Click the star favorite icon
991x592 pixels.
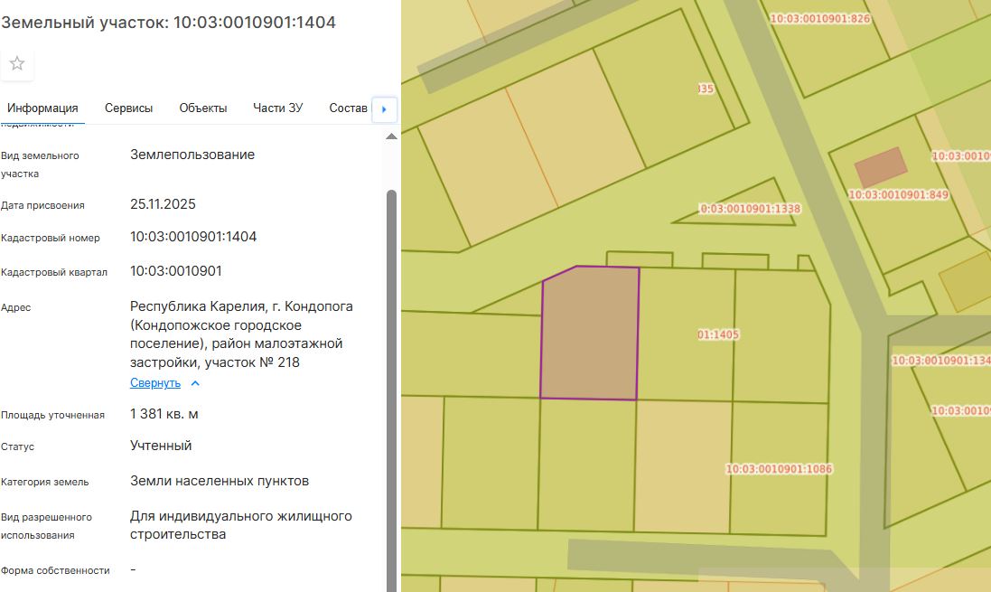pos(17,63)
